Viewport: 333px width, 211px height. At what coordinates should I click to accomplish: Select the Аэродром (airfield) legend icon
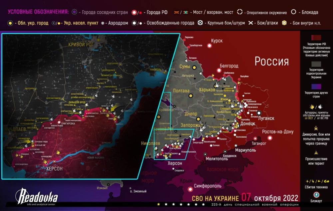point(103,23)
